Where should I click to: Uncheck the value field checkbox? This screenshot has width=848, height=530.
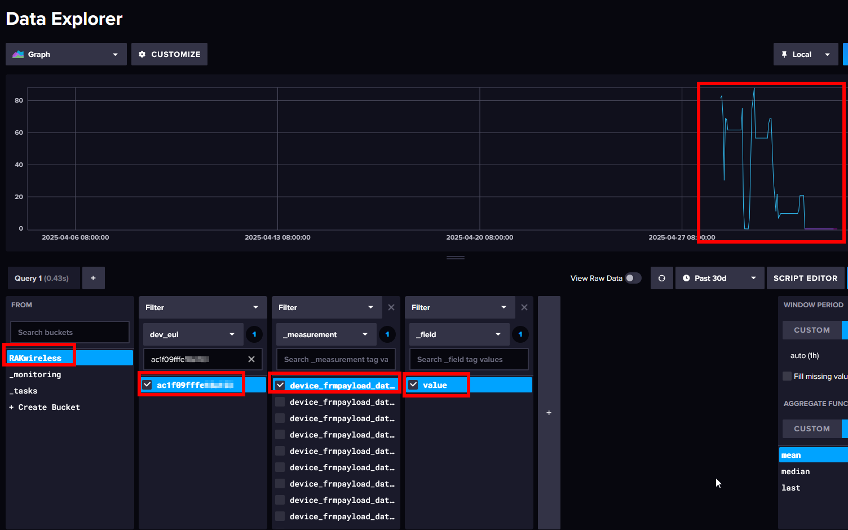click(413, 385)
